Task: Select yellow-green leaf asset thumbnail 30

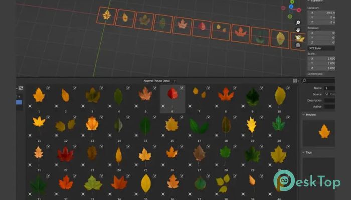Action: point(278,154)
